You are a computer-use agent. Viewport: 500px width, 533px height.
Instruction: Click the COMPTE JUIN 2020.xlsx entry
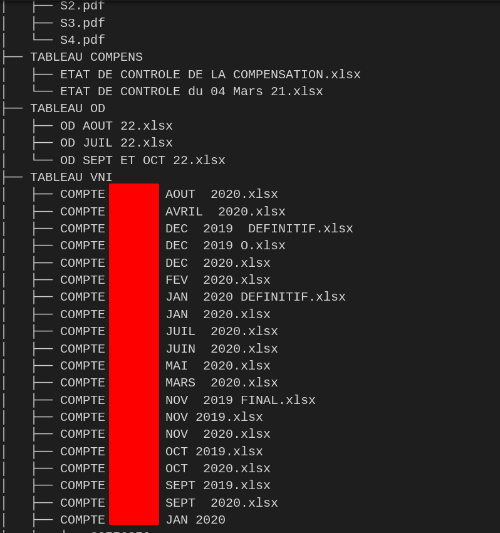tap(221, 349)
